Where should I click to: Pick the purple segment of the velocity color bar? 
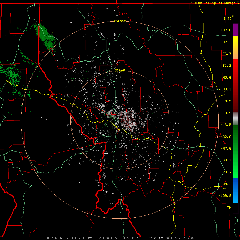point(235,30)
